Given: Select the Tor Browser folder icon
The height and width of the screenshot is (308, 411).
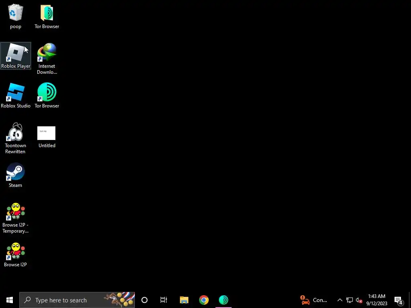Looking at the screenshot, I should point(47,16).
